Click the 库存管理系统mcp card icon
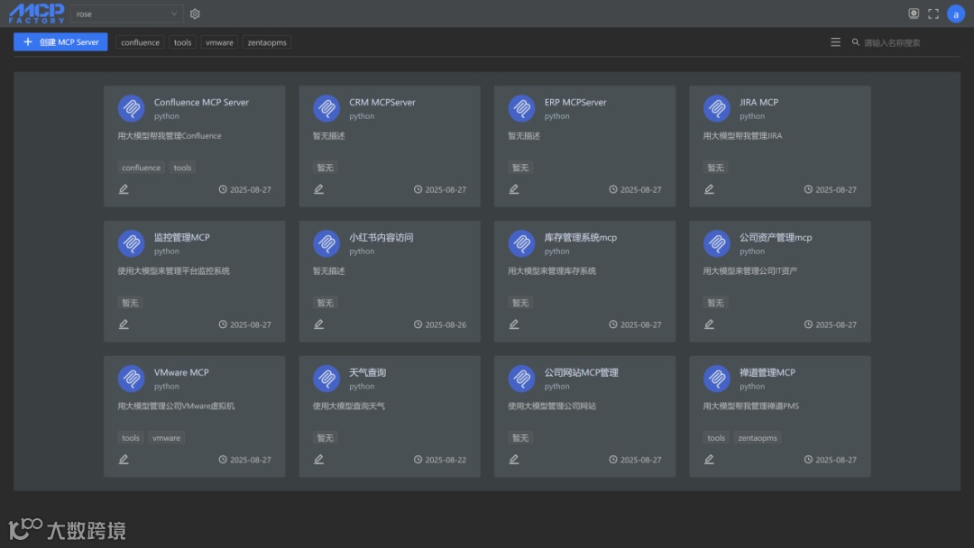 coord(521,243)
